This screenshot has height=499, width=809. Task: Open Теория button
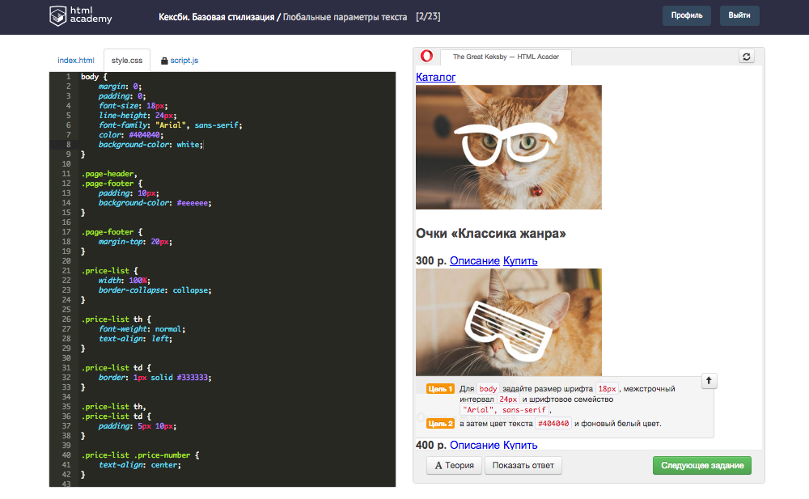[x=454, y=466]
